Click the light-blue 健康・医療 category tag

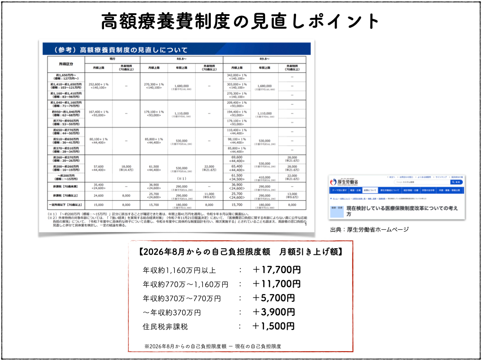pyautogui.click(x=337, y=212)
